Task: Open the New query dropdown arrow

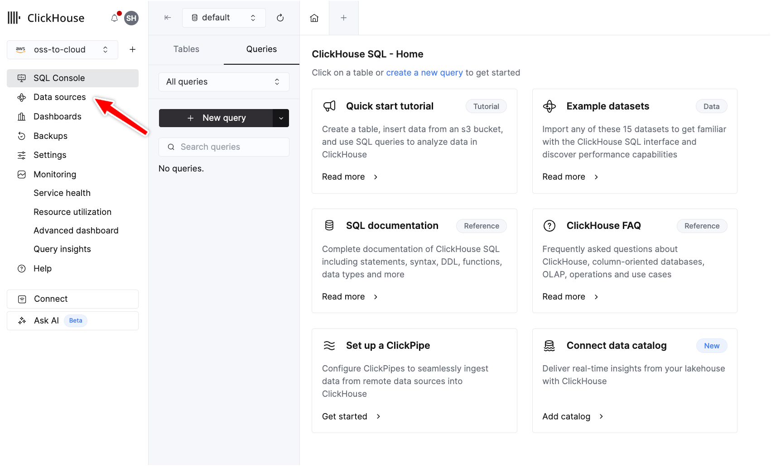Action: (281, 118)
